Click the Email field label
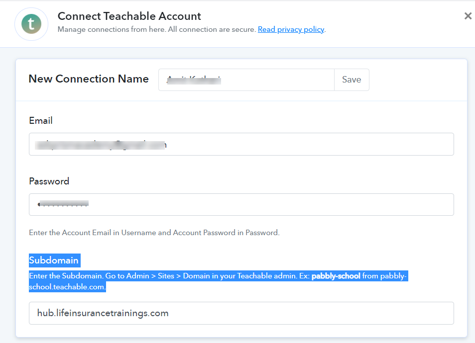 click(41, 121)
